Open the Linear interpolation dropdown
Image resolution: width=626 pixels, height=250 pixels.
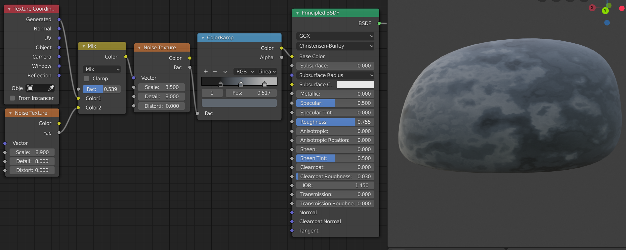point(266,72)
